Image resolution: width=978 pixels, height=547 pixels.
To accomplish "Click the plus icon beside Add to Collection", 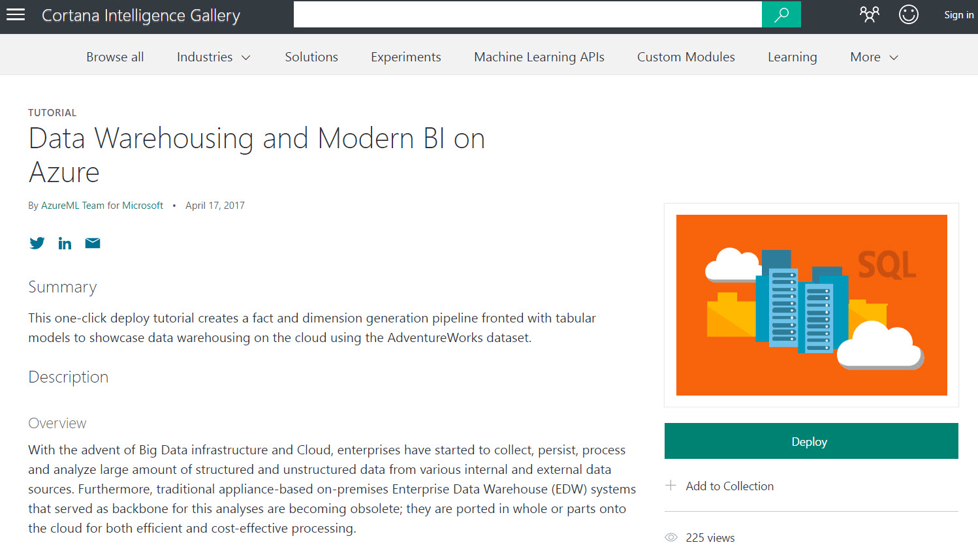I will click(670, 486).
